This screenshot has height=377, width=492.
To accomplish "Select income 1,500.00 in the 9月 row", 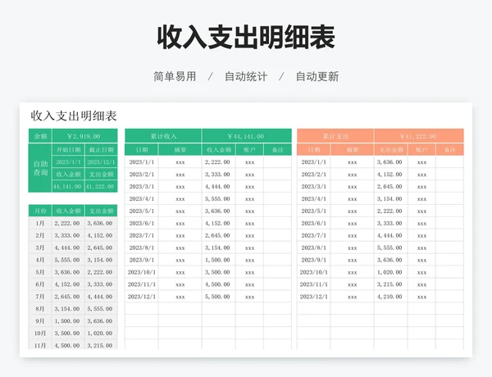I will (67, 320).
